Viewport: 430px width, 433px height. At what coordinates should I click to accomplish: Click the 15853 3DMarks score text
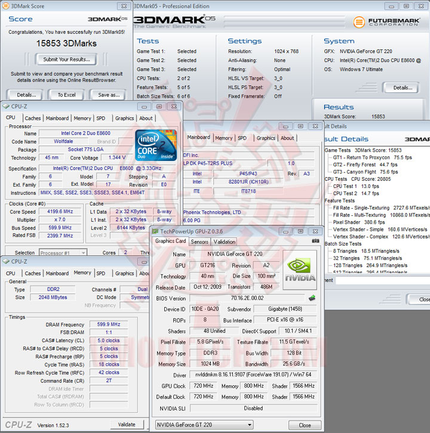click(x=66, y=43)
